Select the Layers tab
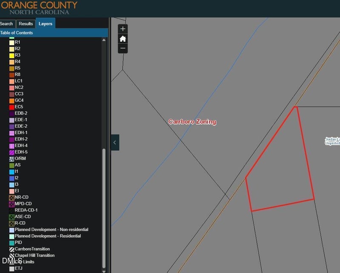340x273 pixels. (x=45, y=24)
